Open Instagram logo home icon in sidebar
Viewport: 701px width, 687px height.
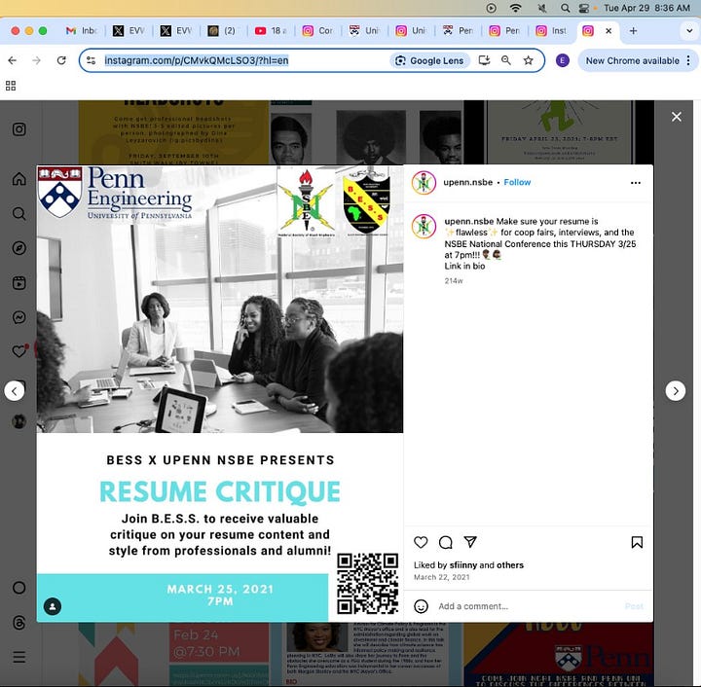pos(18,129)
